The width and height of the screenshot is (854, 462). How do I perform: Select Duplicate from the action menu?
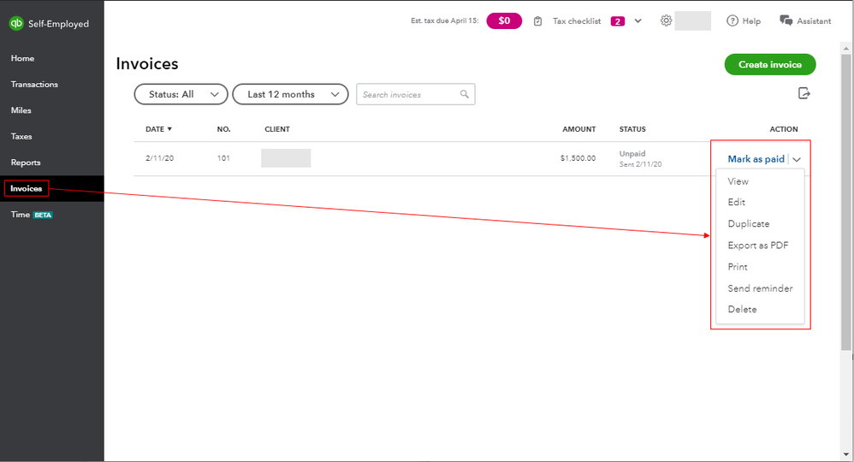[749, 224]
